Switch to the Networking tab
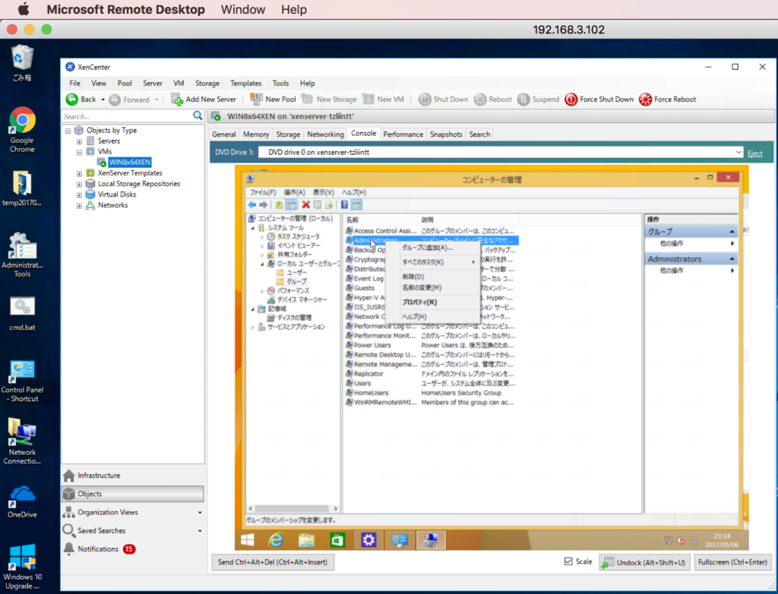The height and width of the screenshot is (594, 778). point(325,134)
